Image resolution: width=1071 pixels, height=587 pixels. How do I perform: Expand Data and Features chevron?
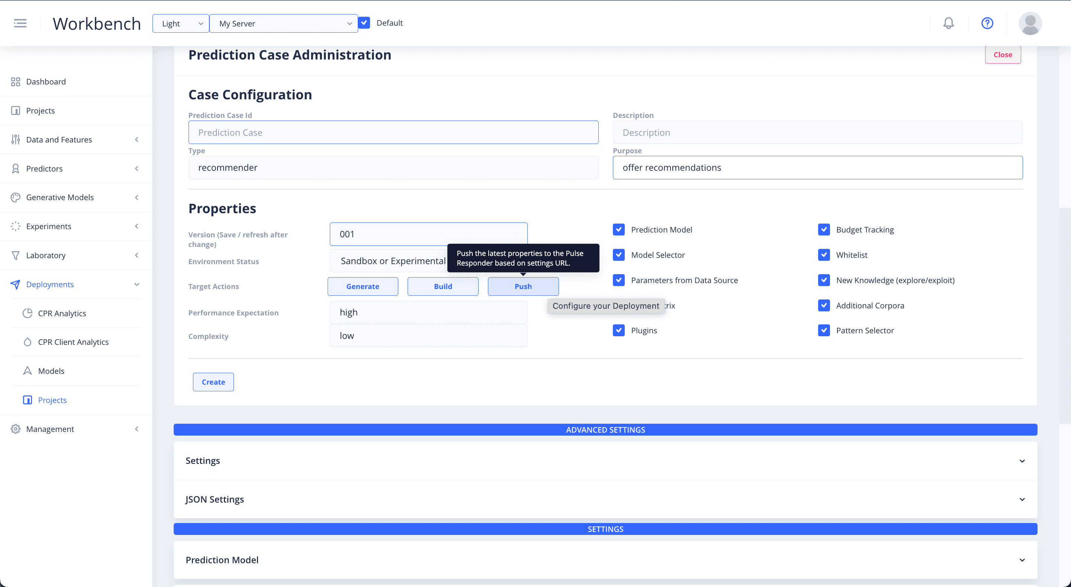[137, 140]
